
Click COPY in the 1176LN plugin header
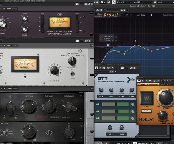click(9, 9)
